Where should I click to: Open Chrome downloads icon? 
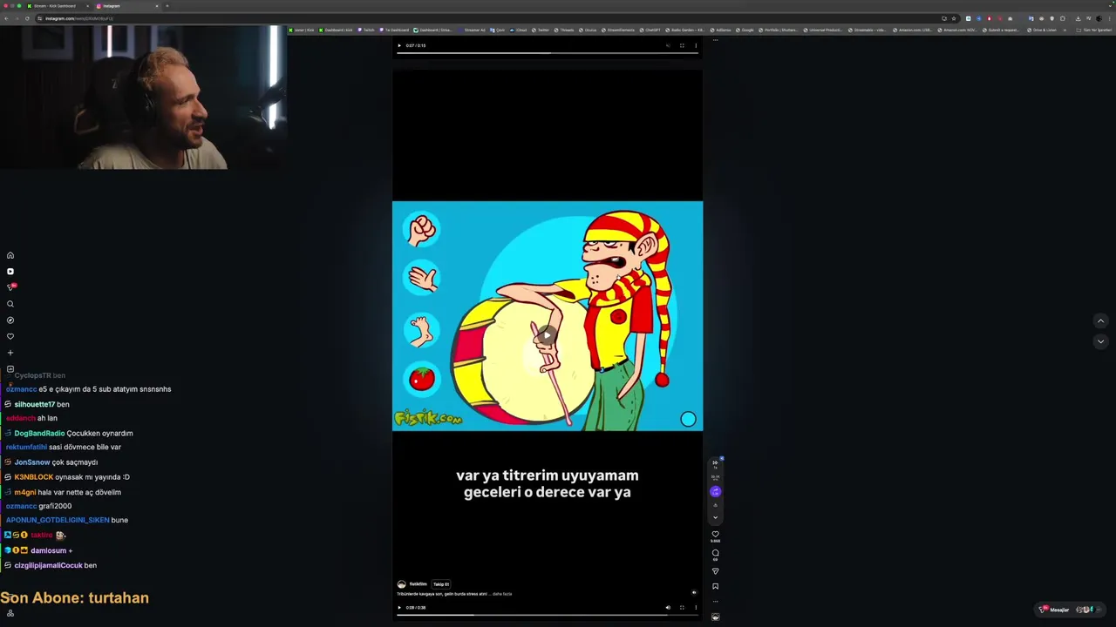[x=1078, y=18]
